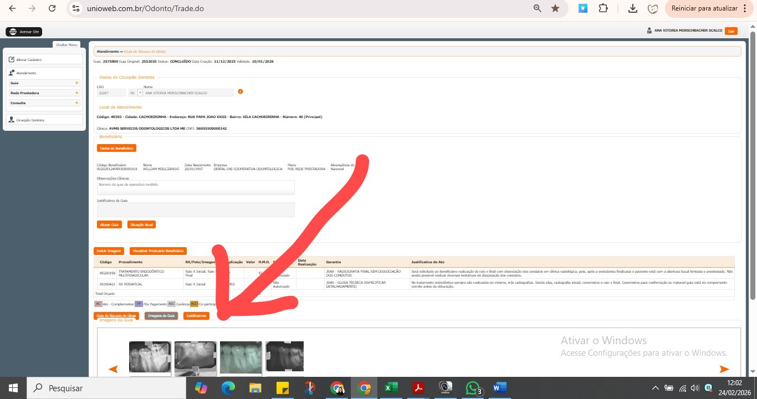This screenshot has height=399, width=757.
Task: Click the next image orange right arrow
Action: click(724, 369)
